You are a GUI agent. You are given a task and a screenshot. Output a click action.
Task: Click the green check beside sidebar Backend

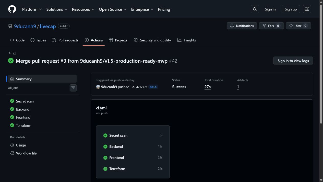(12, 109)
